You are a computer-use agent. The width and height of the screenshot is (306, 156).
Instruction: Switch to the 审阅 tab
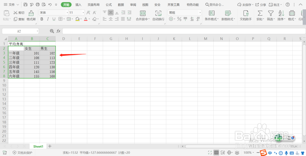[133, 5]
